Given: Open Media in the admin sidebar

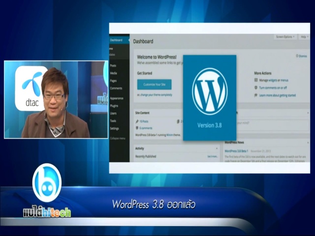Looking at the screenshot, I should (x=113, y=73).
